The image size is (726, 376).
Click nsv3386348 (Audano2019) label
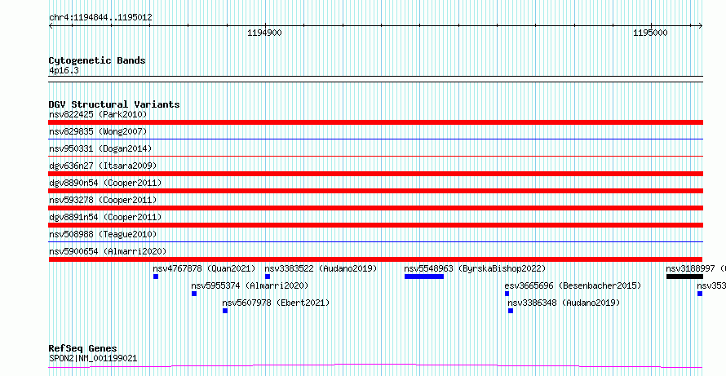pos(564,303)
